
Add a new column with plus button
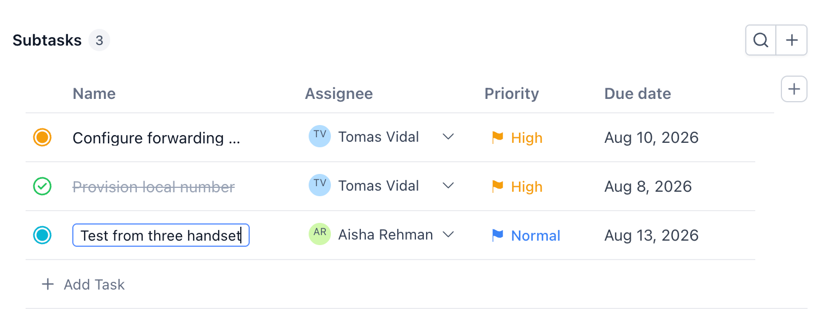coord(794,89)
